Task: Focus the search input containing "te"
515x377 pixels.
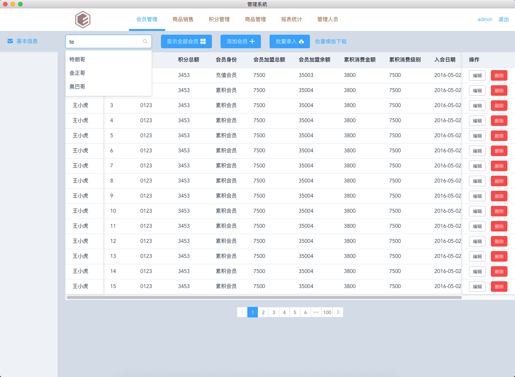Action: pyautogui.click(x=104, y=41)
